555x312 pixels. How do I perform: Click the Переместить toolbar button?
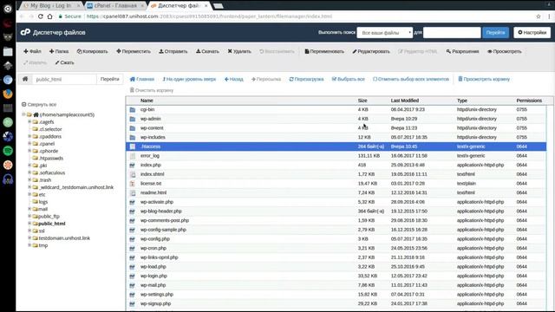tap(134, 51)
